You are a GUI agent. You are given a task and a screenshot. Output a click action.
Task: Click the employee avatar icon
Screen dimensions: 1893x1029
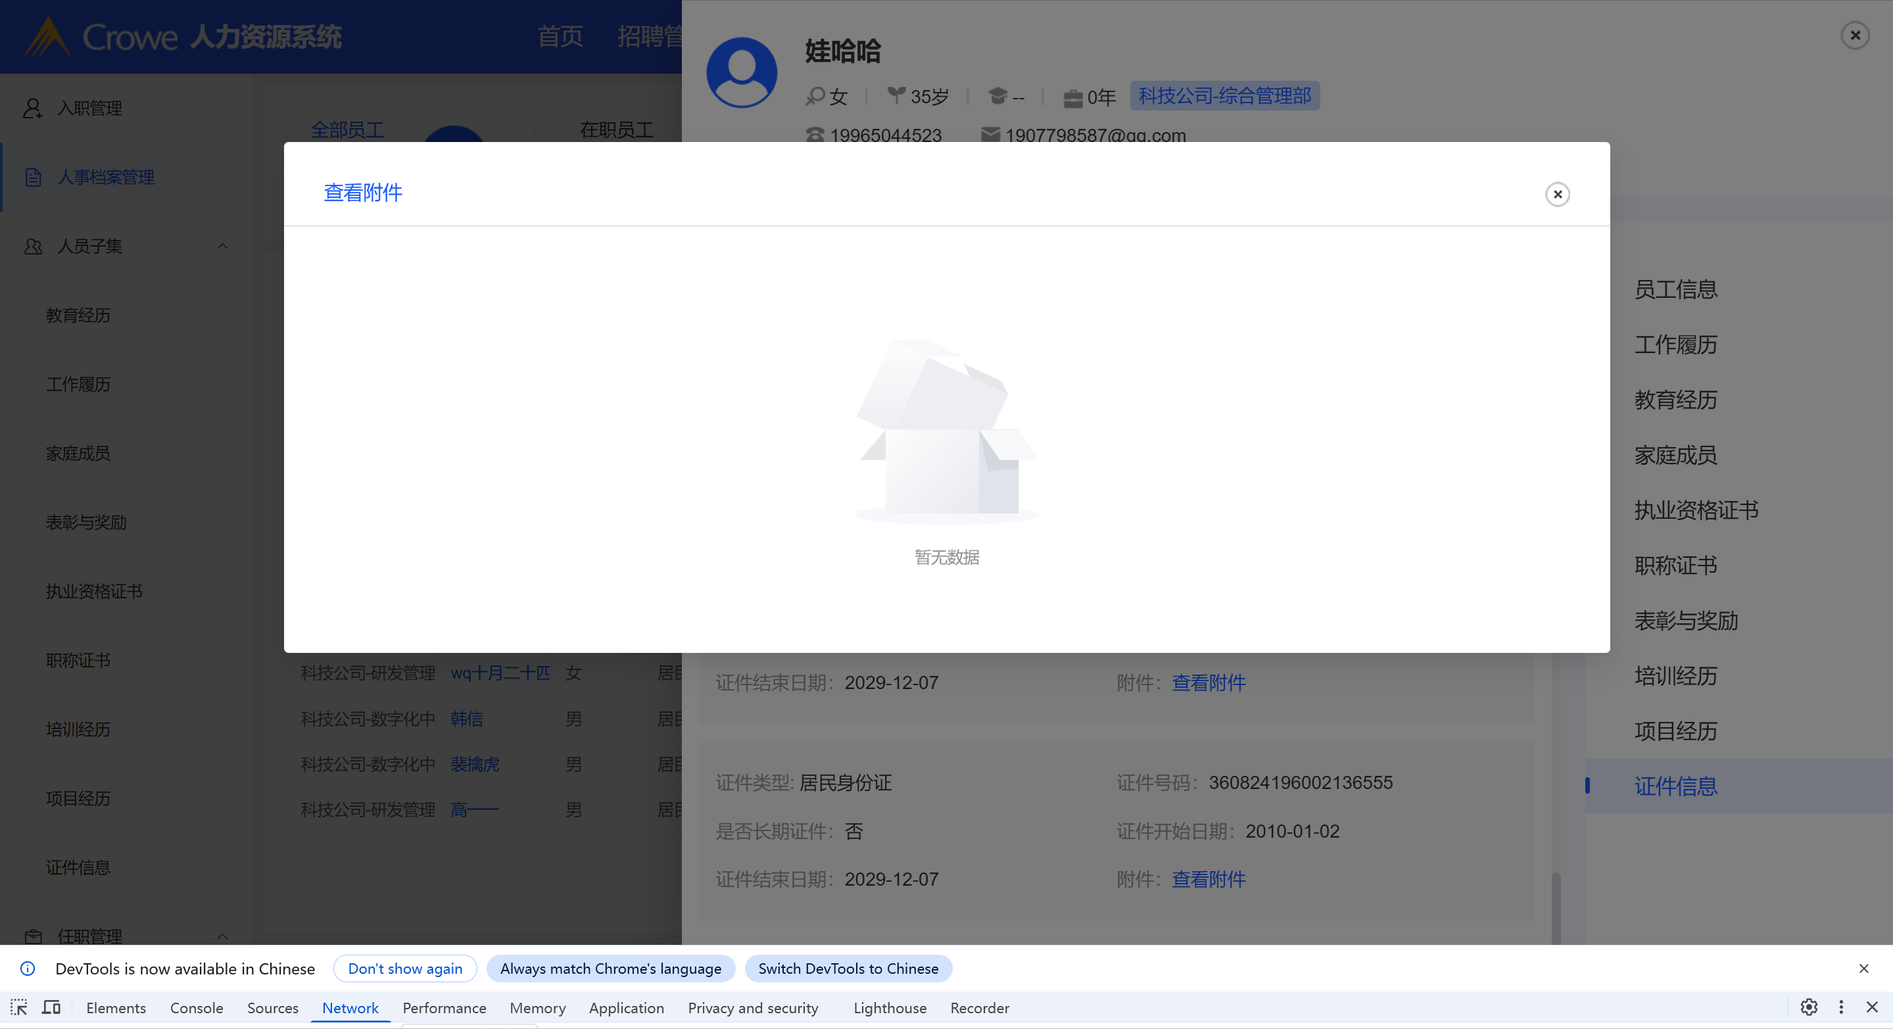click(742, 72)
